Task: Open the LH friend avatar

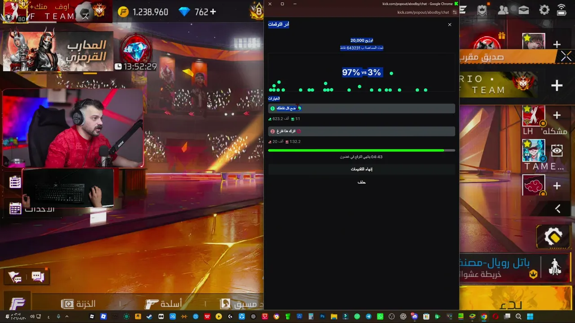Action: coord(534,117)
